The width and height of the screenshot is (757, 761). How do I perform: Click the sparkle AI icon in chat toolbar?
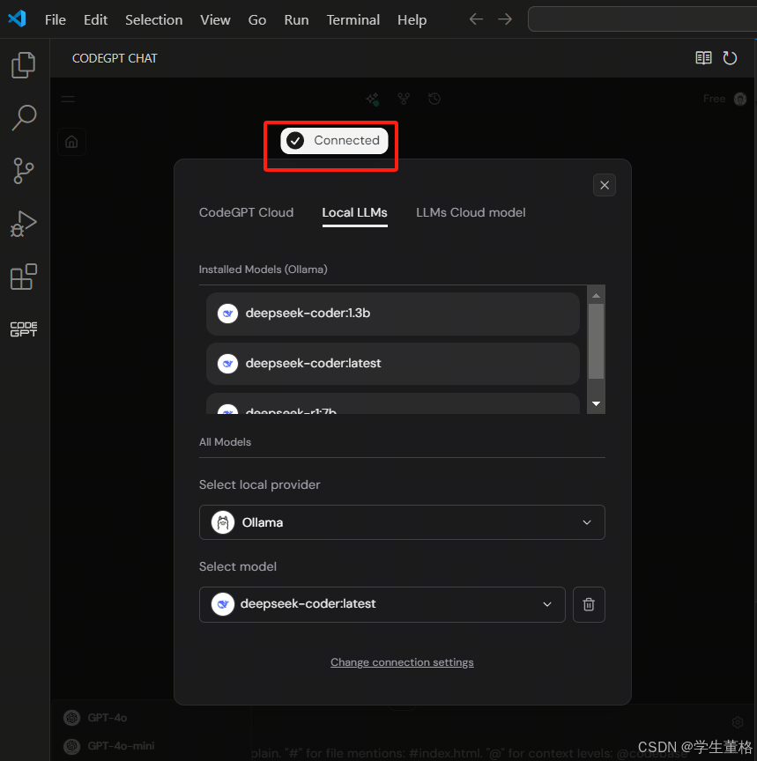[373, 99]
